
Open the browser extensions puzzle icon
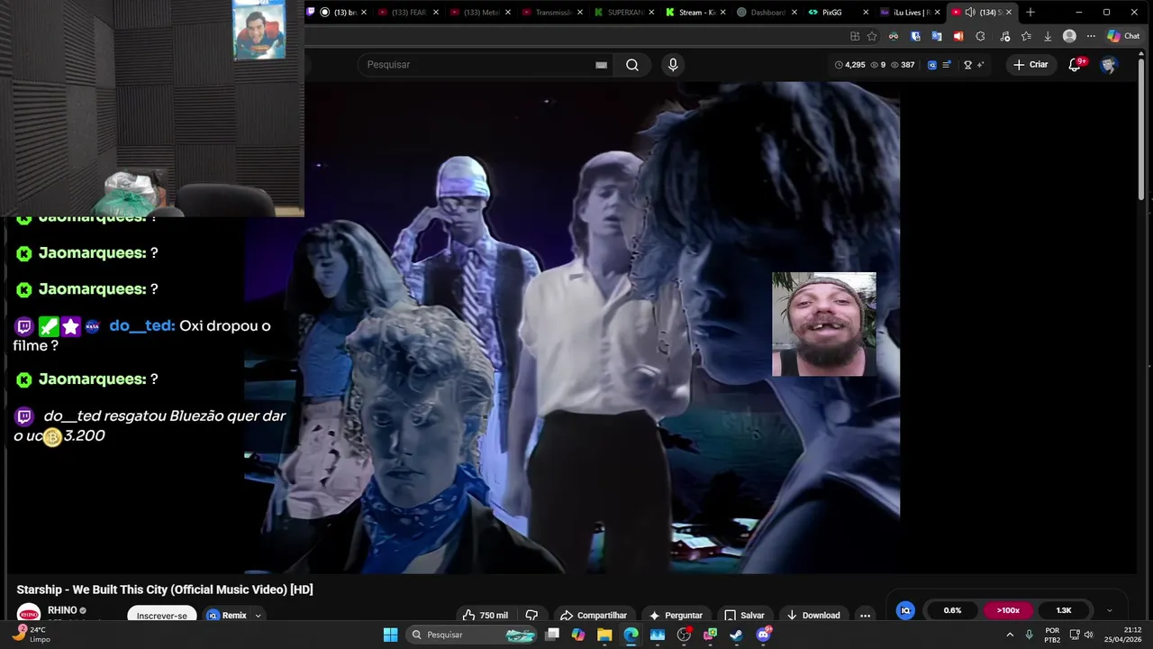coord(980,36)
